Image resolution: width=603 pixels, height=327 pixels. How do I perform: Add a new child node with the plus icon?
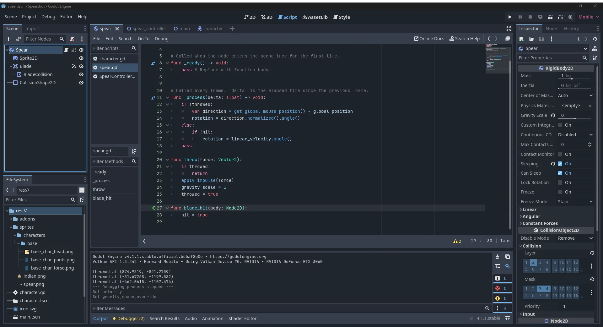tap(8, 39)
